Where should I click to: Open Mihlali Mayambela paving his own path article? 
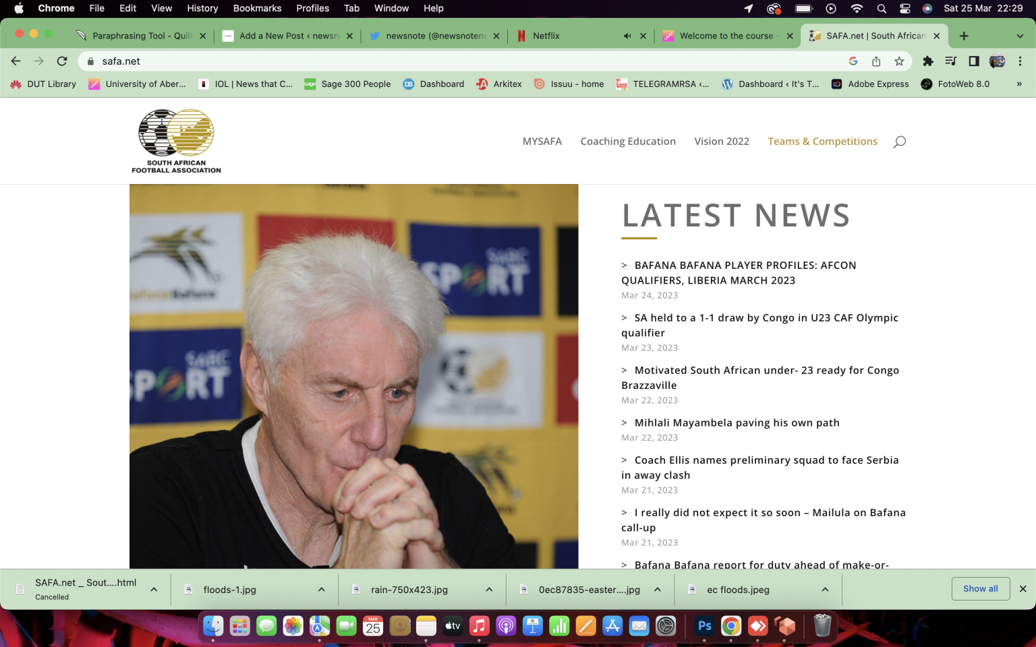pos(737,423)
